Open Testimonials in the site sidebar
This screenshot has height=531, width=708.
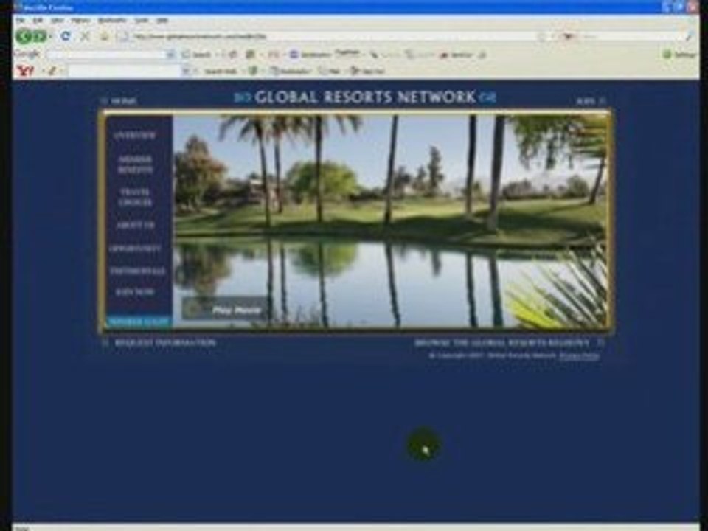tap(137, 271)
